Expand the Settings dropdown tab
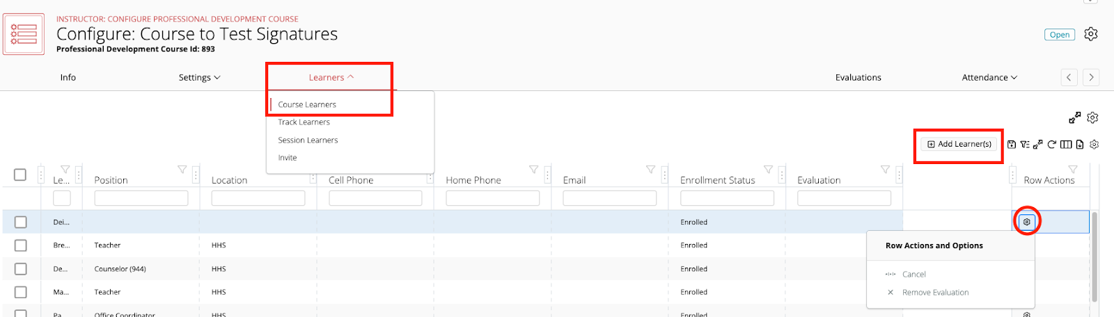The width and height of the screenshot is (1114, 317). (199, 78)
